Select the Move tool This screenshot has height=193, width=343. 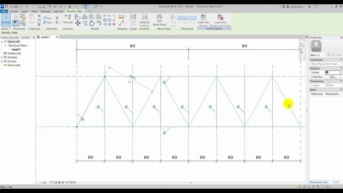click(x=78, y=23)
